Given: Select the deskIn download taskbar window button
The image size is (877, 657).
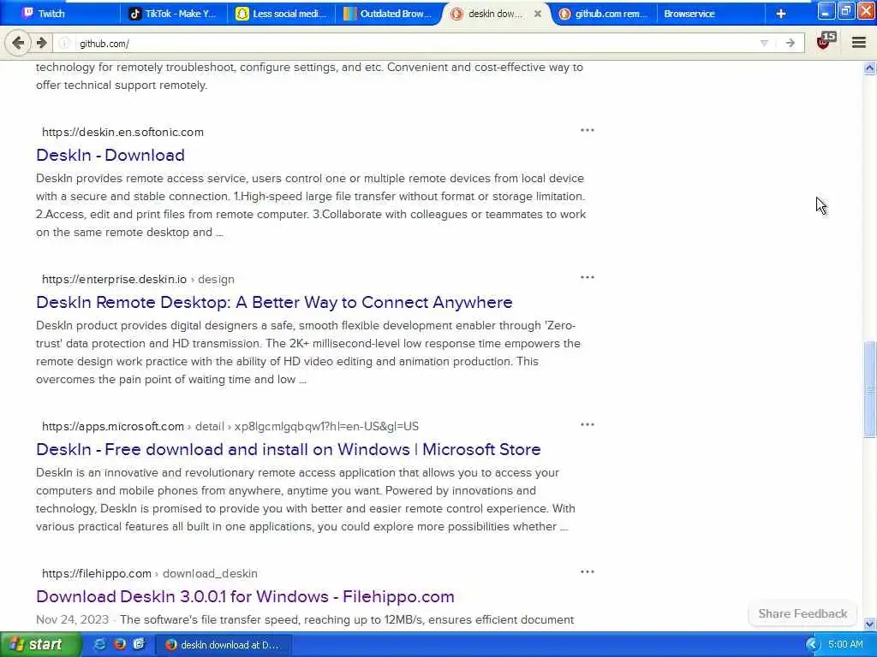Looking at the screenshot, I should point(222,645).
